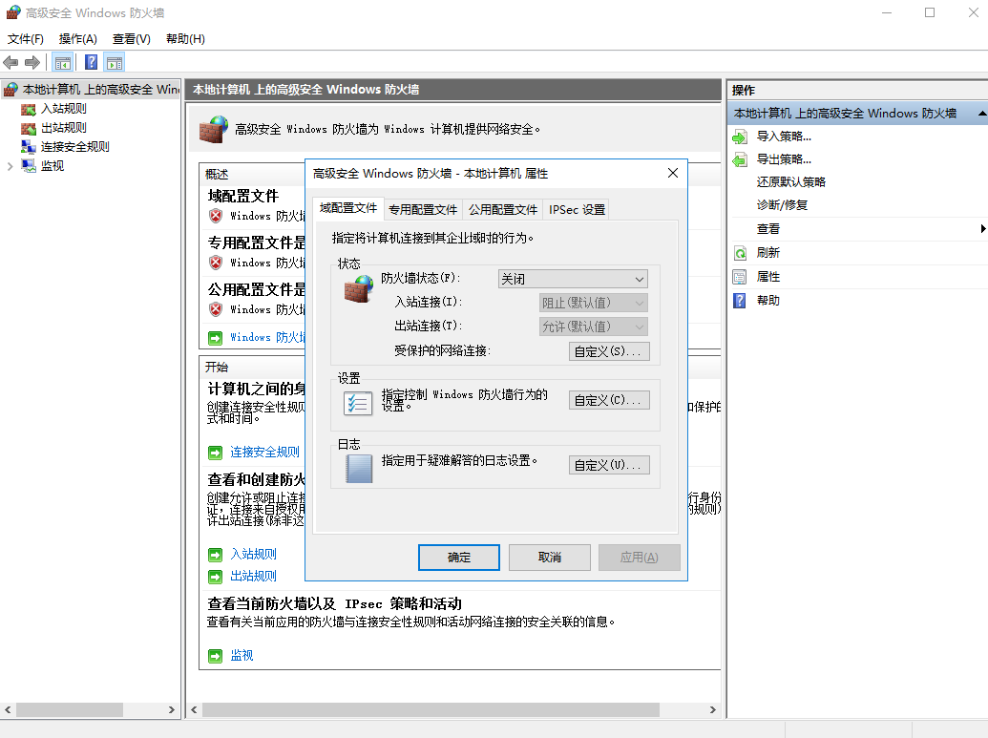Viewport: 988px width, 738px height.
Task: Open the 监视 link at bottom
Action: coord(242,656)
